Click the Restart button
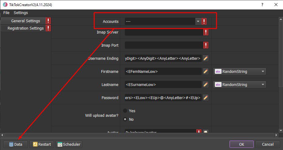 pyautogui.click(x=42, y=144)
